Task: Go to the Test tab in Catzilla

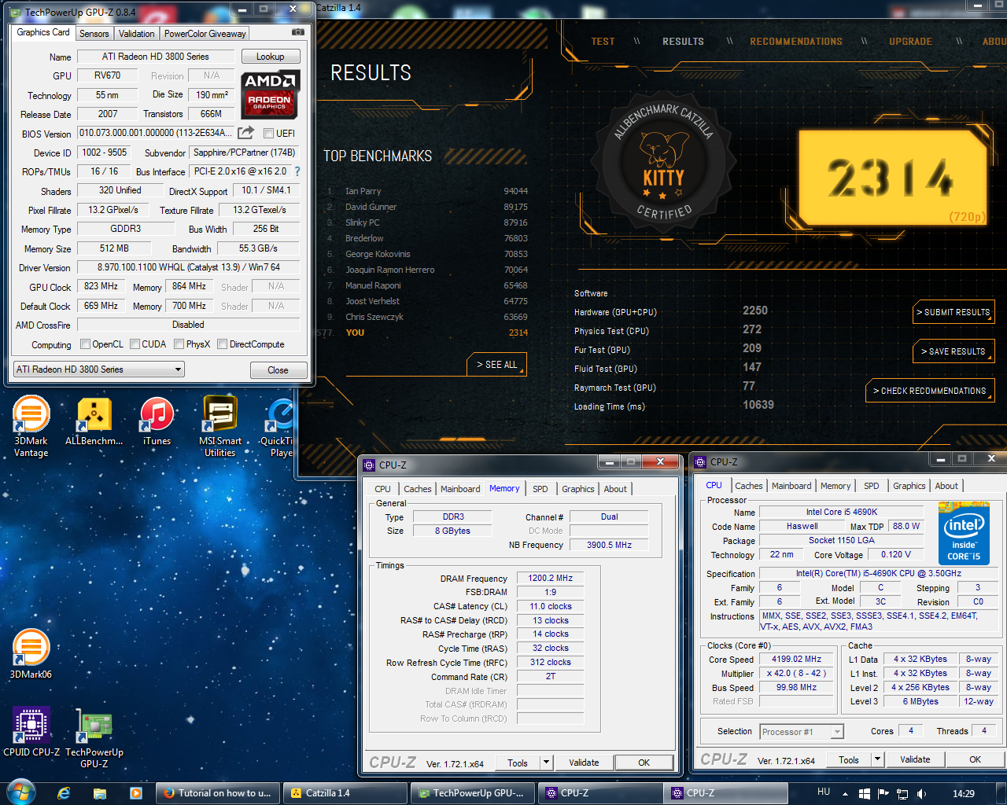Action: pyautogui.click(x=603, y=42)
